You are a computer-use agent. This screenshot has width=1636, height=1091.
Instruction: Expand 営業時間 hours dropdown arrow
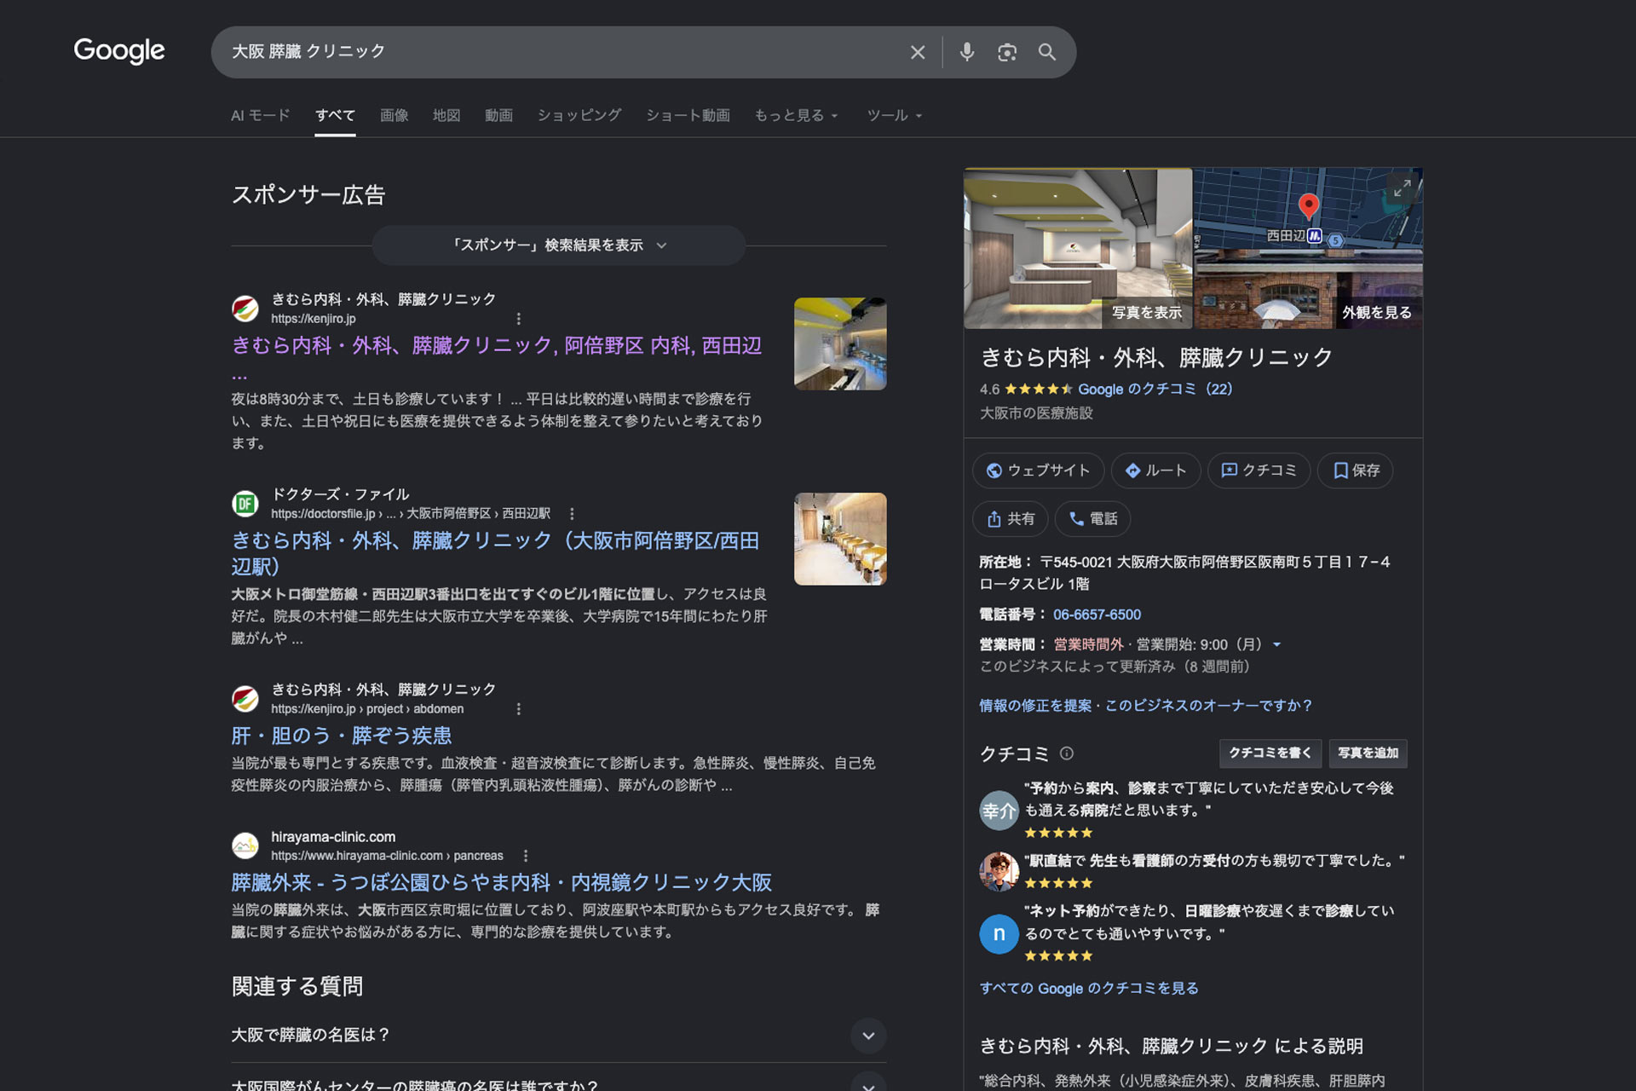[x=1276, y=645]
